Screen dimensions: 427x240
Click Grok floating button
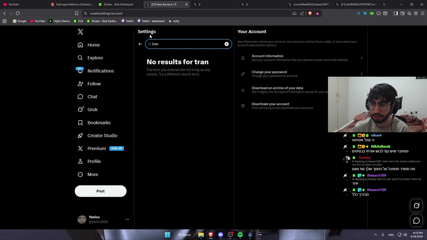click(416, 206)
